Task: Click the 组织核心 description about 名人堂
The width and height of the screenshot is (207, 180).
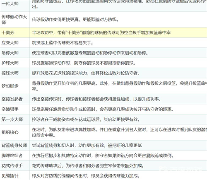Action: point(119,132)
